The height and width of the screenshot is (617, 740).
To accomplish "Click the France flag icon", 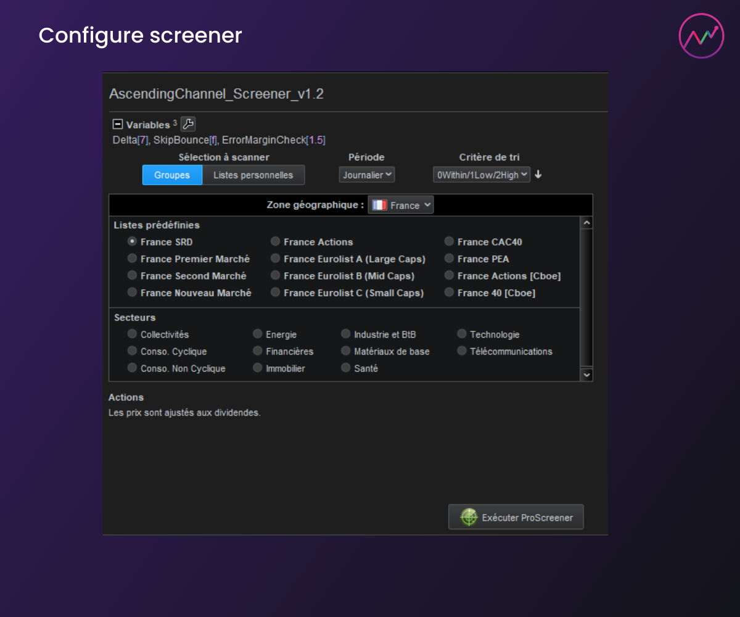I will click(x=379, y=205).
